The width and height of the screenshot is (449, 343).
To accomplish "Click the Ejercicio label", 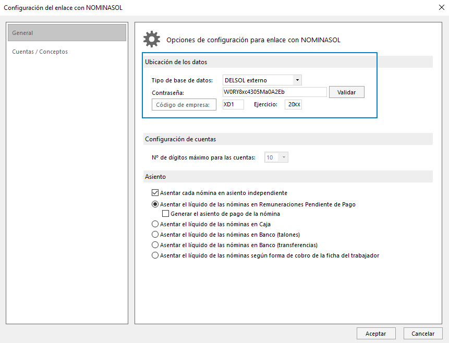I will click(x=266, y=104).
